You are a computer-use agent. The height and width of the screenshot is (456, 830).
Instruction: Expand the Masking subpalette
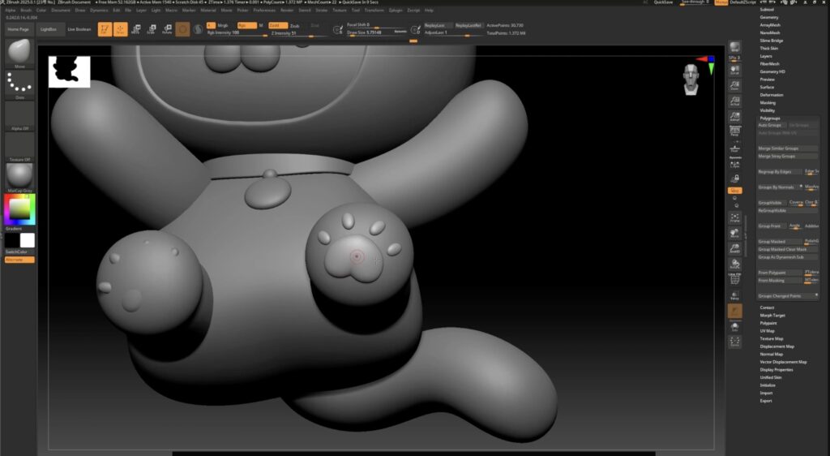click(768, 103)
